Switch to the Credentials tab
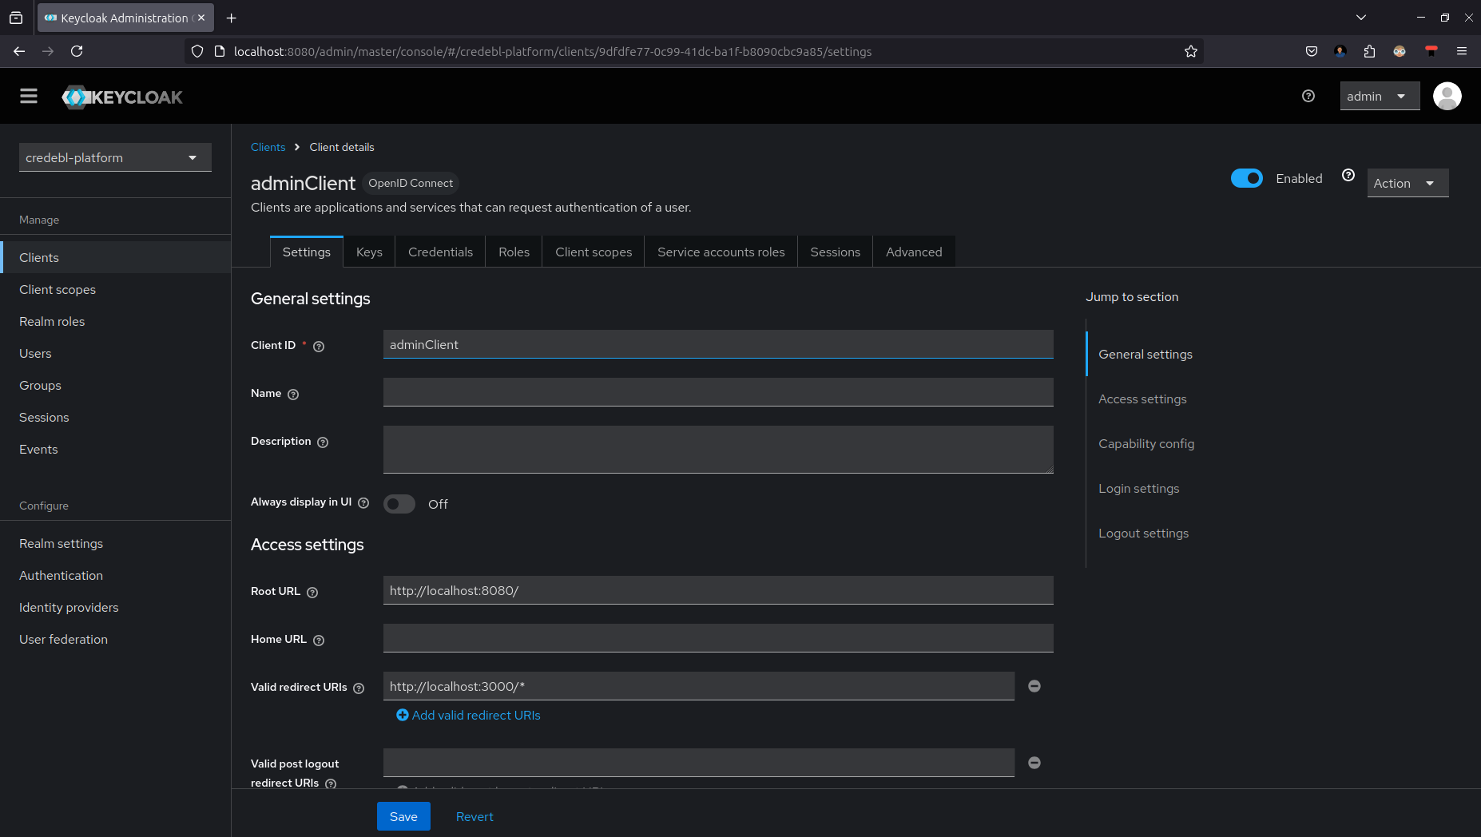The height and width of the screenshot is (837, 1481). [x=440, y=252]
